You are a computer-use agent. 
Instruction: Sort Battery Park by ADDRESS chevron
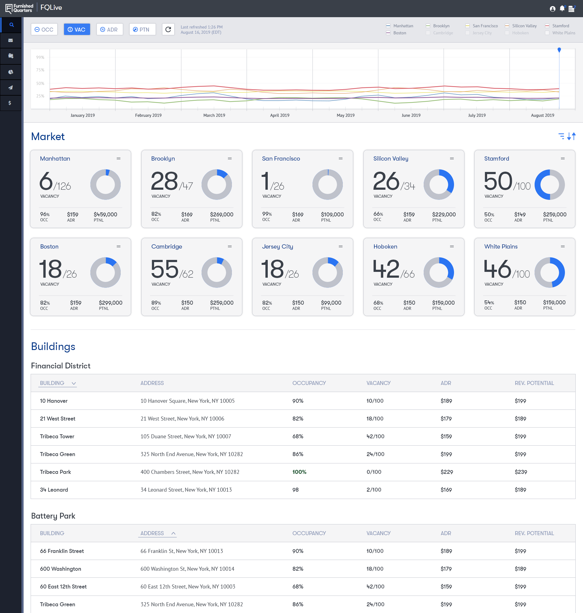click(173, 533)
